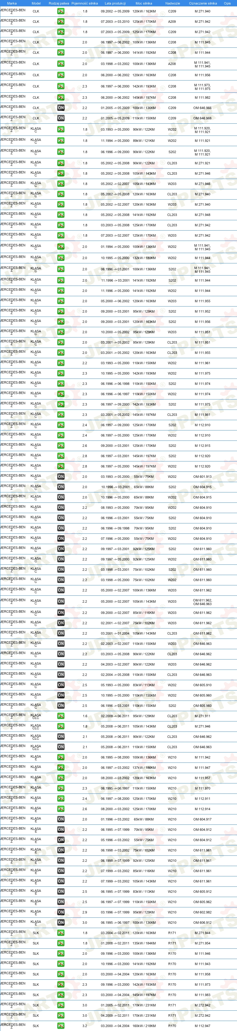
Task: Click the petrol icon in the M 271.921 row
Action: [61, 163]
